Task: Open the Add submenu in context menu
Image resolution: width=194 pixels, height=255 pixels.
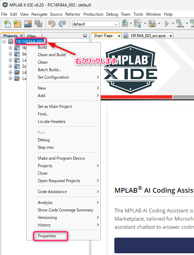Action: point(63,96)
